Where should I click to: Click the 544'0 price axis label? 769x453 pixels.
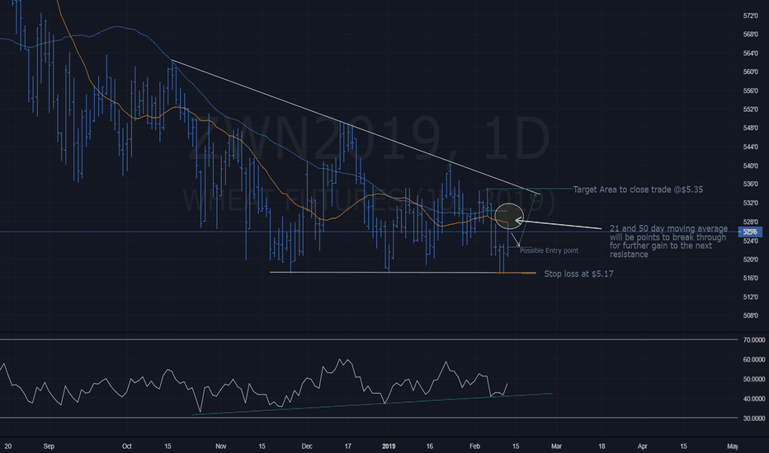coord(750,147)
